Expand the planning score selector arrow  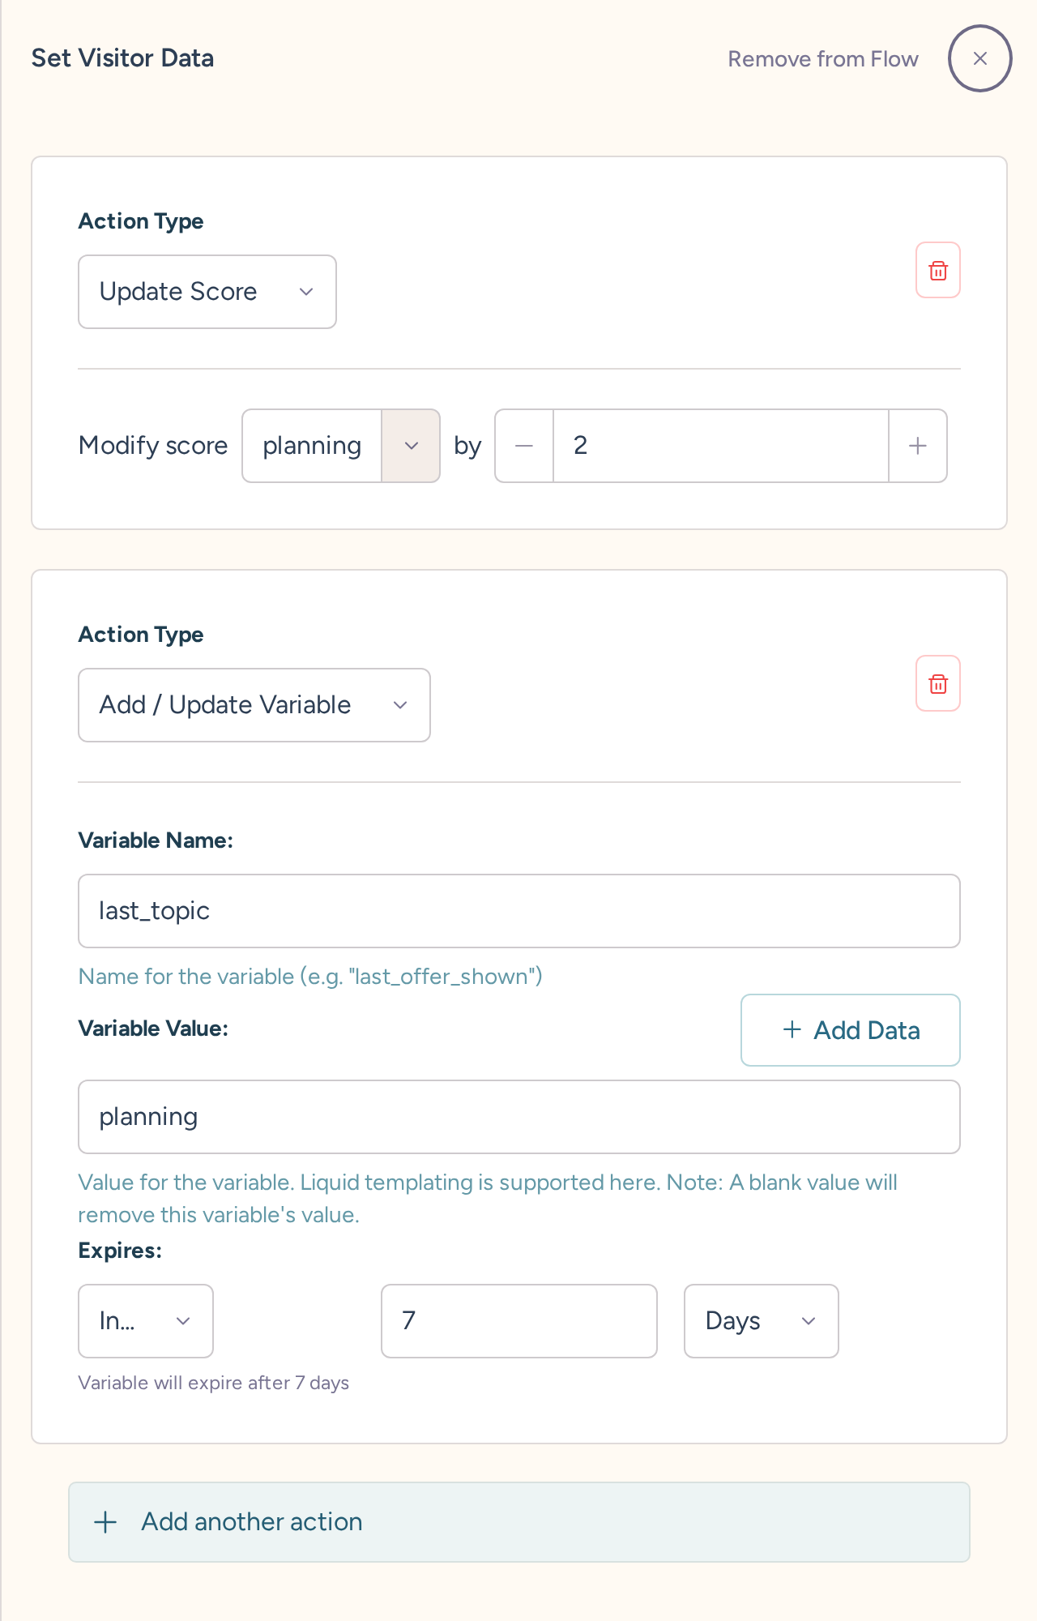point(411,446)
